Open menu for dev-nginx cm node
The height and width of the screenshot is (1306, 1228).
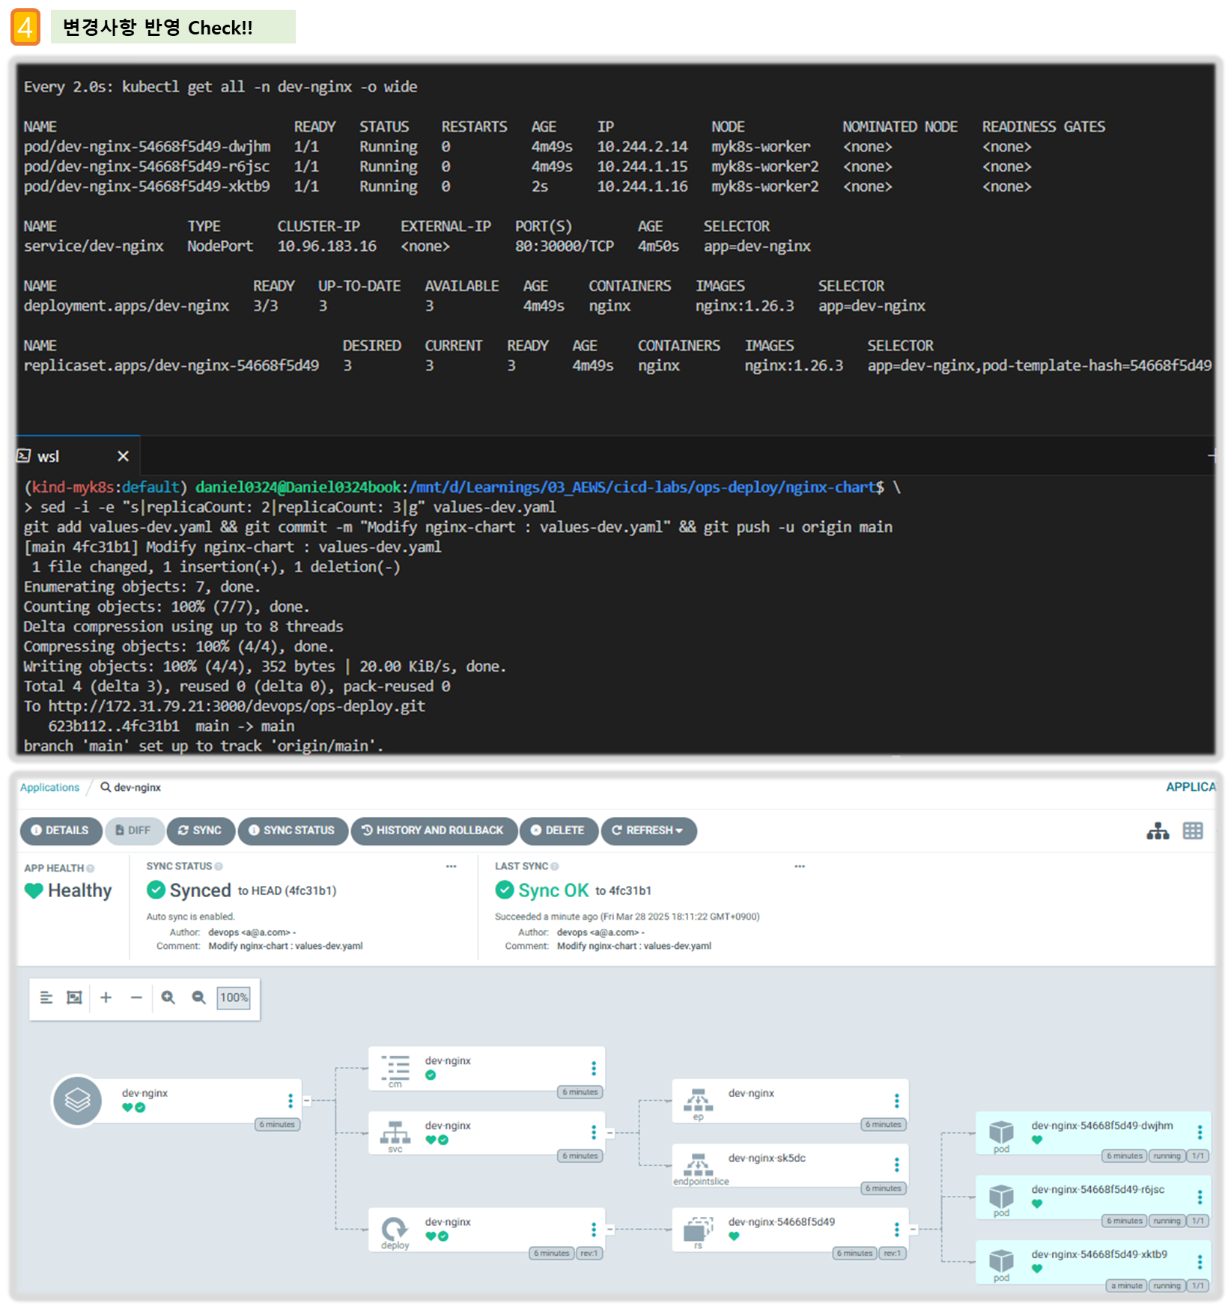(x=594, y=1068)
